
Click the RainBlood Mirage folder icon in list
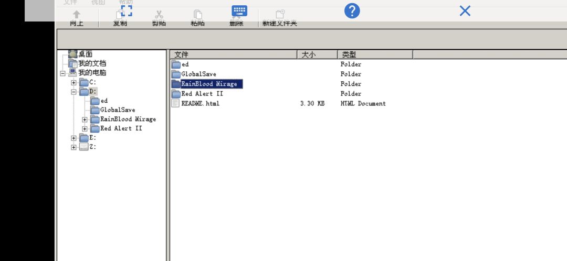click(176, 84)
